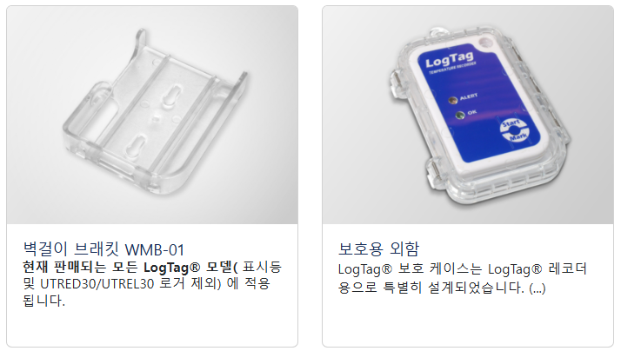Expand the (...) ellipsis in case description

coord(537,288)
